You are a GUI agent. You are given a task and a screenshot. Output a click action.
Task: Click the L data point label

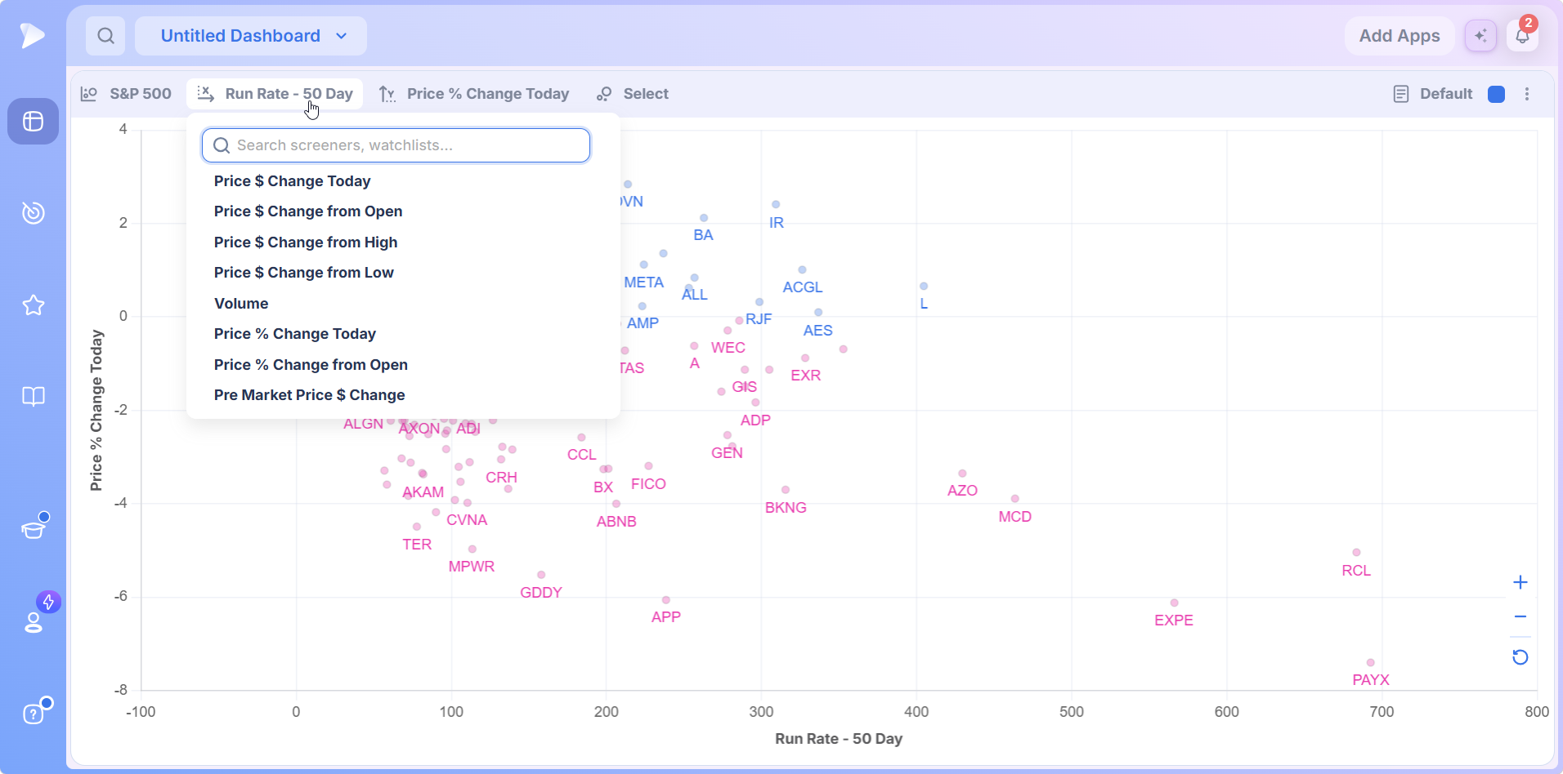click(924, 304)
